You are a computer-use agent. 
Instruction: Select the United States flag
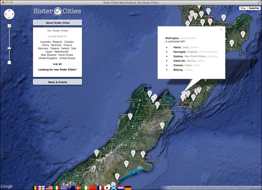[x=49, y=188]
